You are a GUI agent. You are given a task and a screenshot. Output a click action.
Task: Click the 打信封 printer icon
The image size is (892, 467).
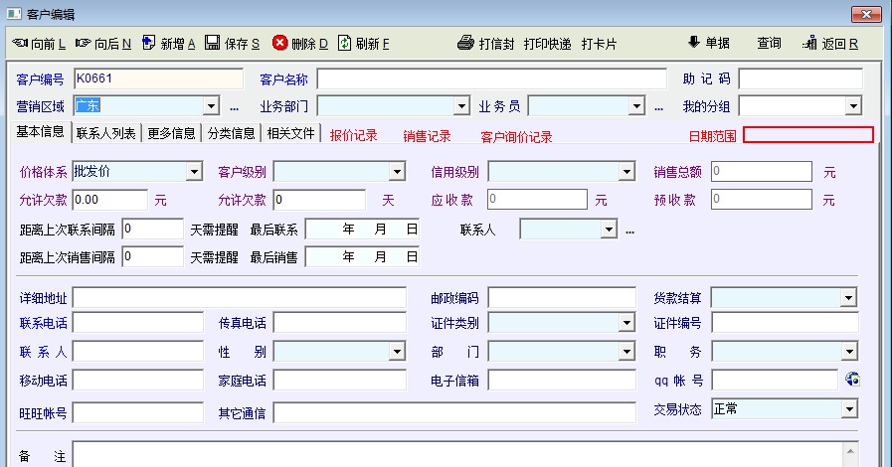click(x=465, y=44)
